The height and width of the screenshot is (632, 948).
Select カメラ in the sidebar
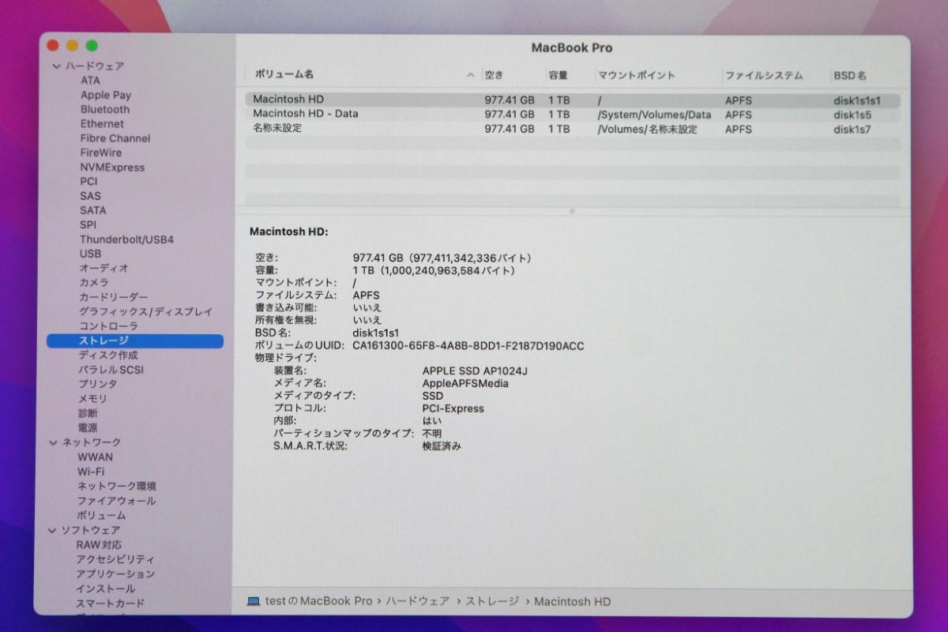pos(94,283)
